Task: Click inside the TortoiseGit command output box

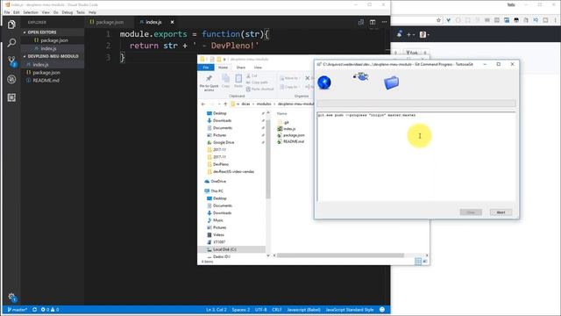Action: (x=416, y=156)
